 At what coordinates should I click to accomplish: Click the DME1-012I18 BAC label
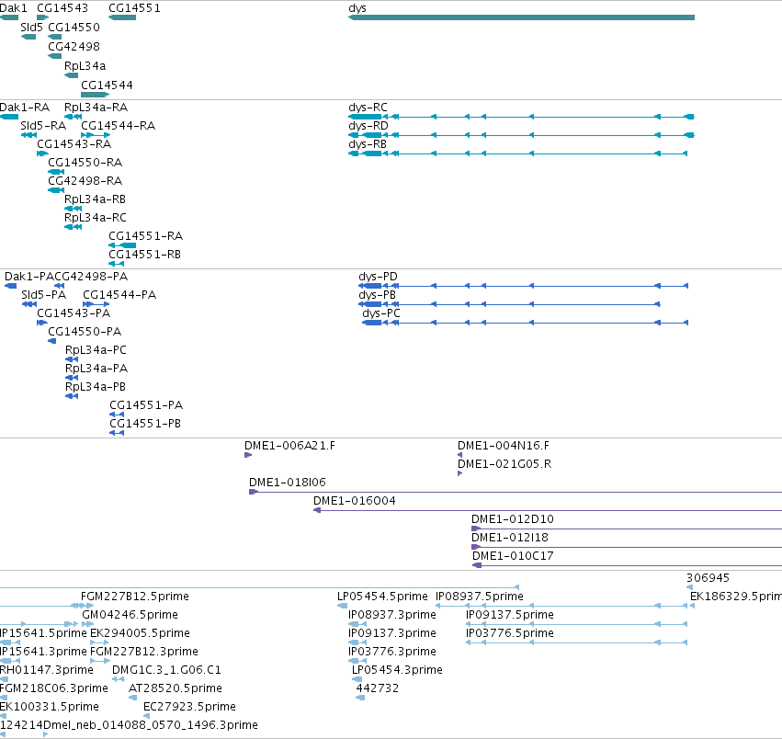[510, 538]
